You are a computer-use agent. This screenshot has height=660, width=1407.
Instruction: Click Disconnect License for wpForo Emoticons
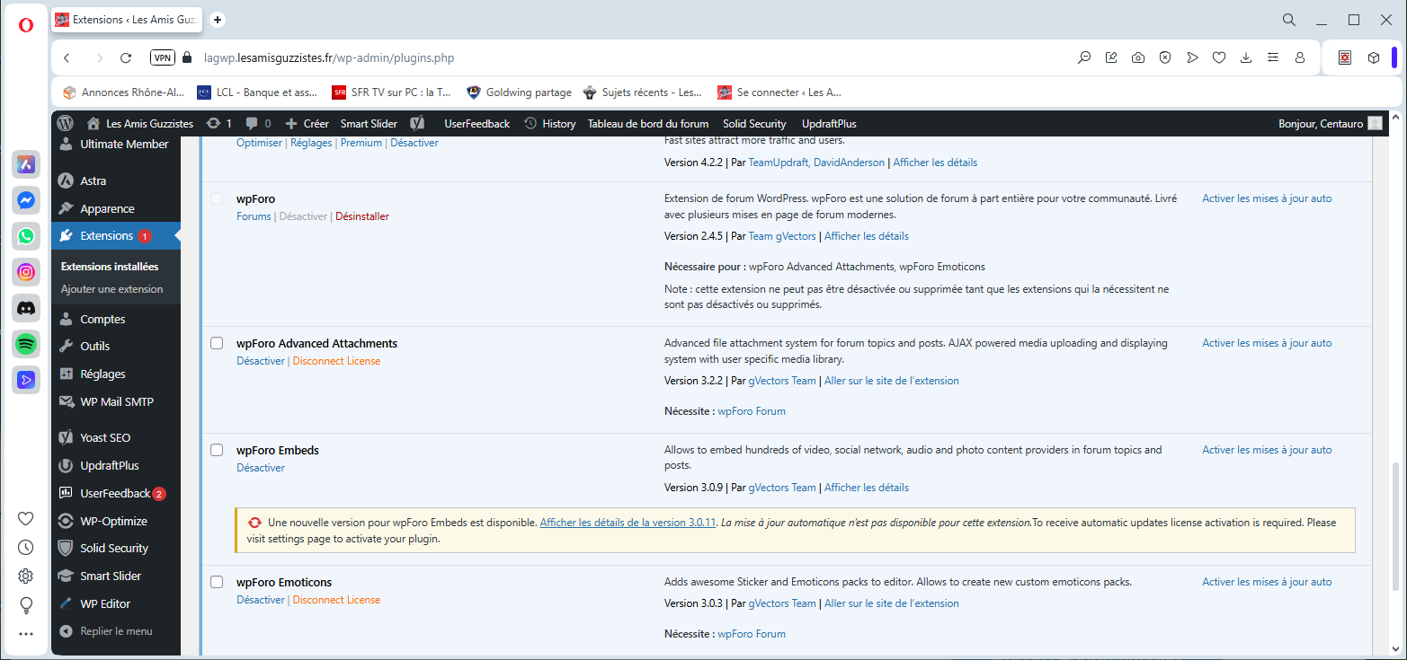point(336,600)
